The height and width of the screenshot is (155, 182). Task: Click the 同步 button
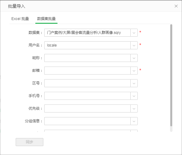(30, 142)
